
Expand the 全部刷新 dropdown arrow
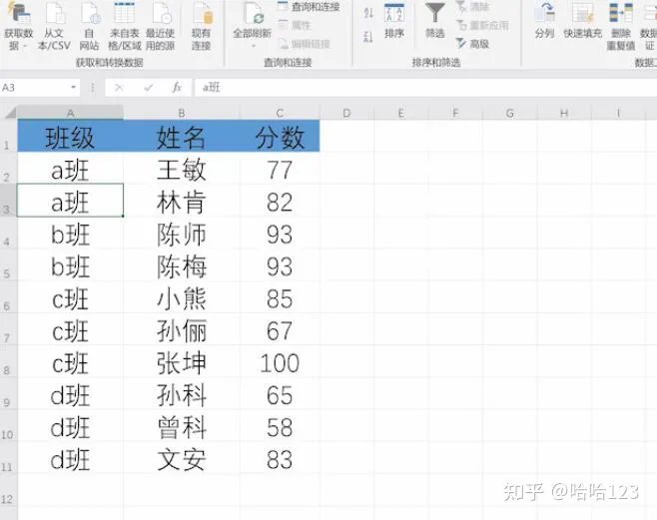[x=253, y=45]
